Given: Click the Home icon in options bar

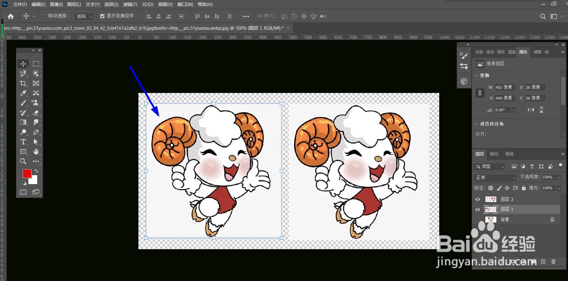Looking at the screenshot, I should click(x=11, y=16).
